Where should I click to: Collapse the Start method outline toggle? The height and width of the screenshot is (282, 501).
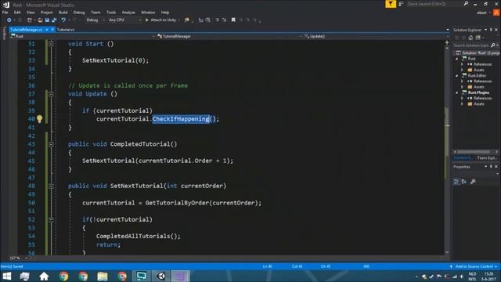tap(51, 44)
